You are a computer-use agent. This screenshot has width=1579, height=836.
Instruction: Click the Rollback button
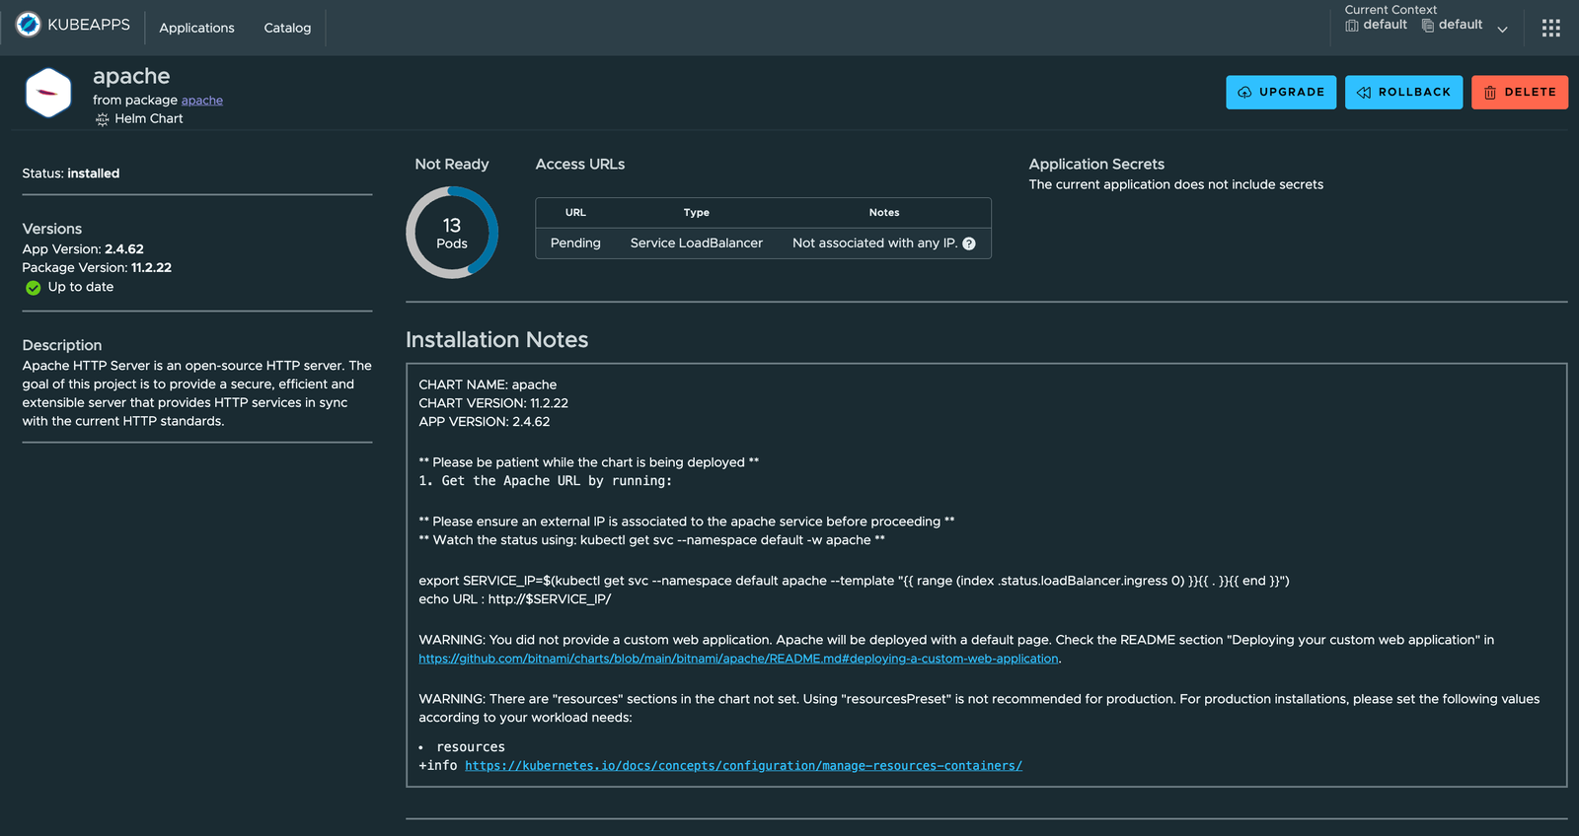[x=1403, y=92]
